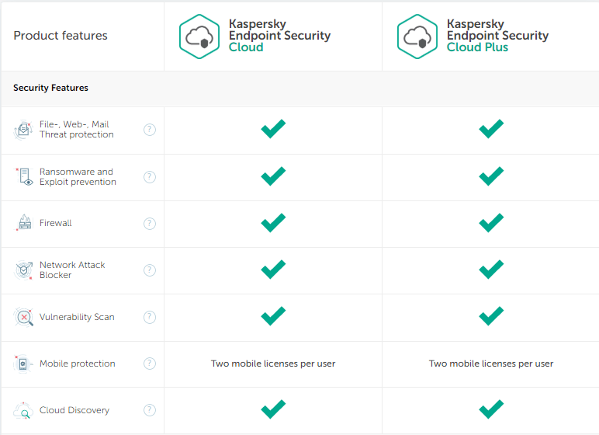Viewport: 599px width, 435px height.
Task: Show the Firewall help question mark
Action: (150, 224)
